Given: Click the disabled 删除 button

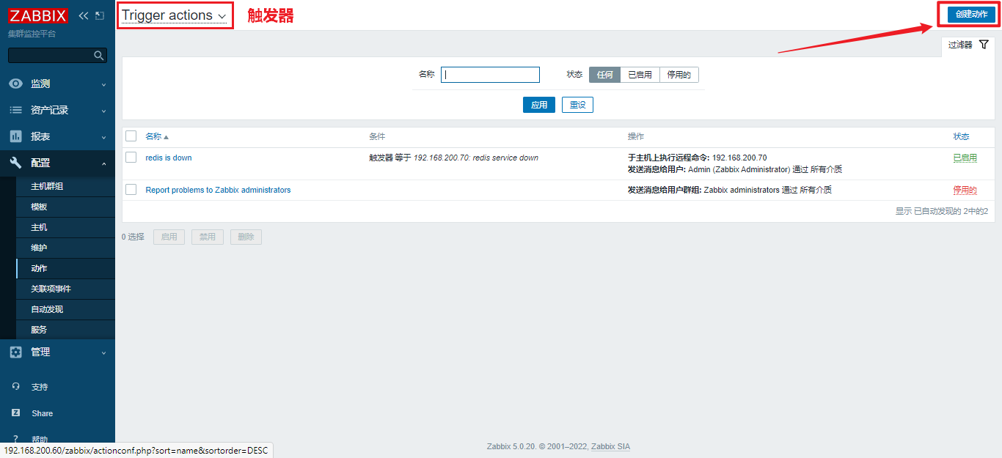Looking at the screenshot, I should tap(246, 237).
